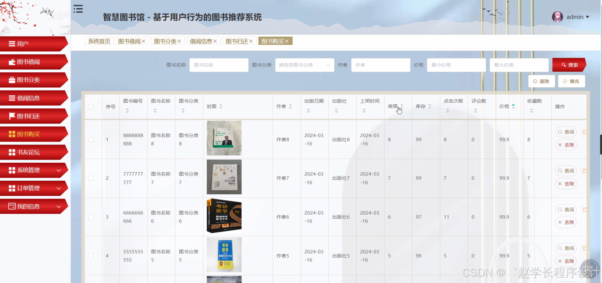Sort by 作者 column arrows
This screenshot has height=283, width=602.
tap(290, 106)
